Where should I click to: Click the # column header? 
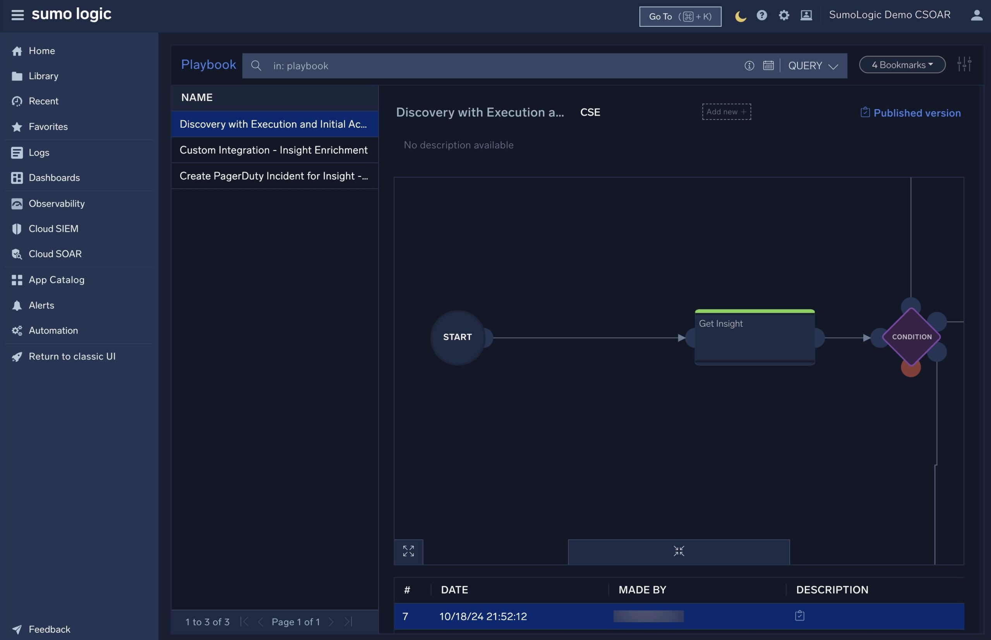pyautogui.click(x=407, y=590)
